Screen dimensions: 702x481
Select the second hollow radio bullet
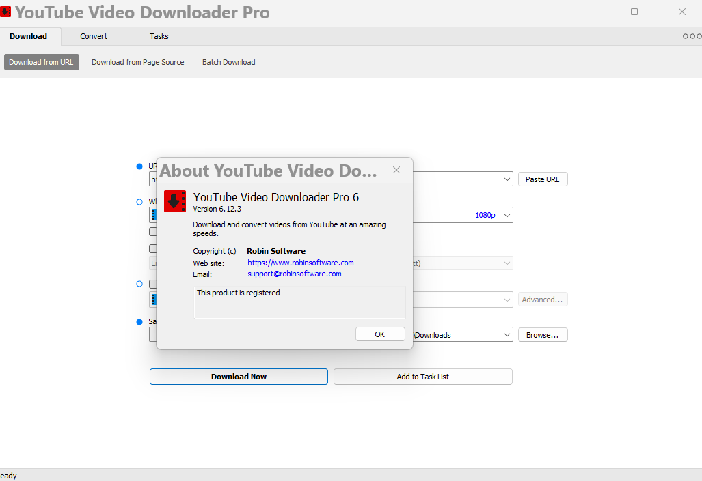point(139,202)
